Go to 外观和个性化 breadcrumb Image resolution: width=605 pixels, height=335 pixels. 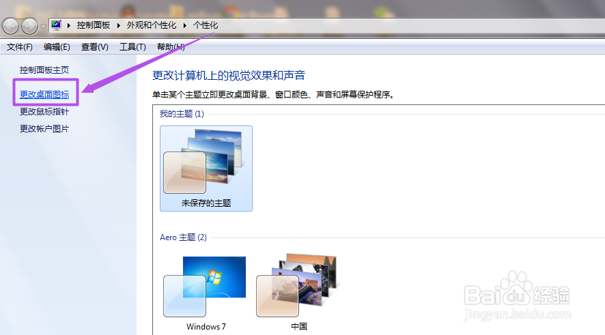(152, 25)
